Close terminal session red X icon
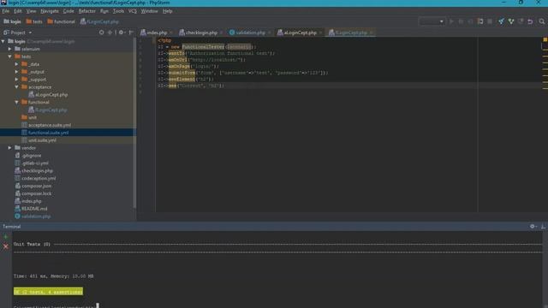The width and height of the screenshot is (548, 308). (6, 247)
